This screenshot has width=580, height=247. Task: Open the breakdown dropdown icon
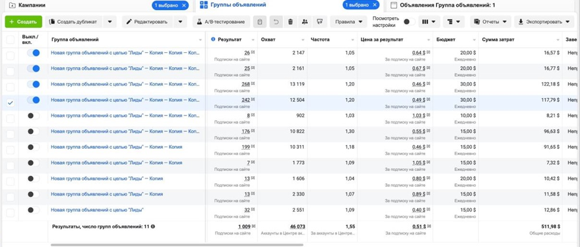point(454,22)
